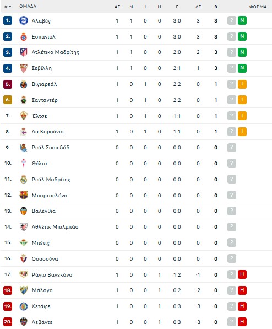Click the ΟΜΑΔΑ column header

point(28,6)
